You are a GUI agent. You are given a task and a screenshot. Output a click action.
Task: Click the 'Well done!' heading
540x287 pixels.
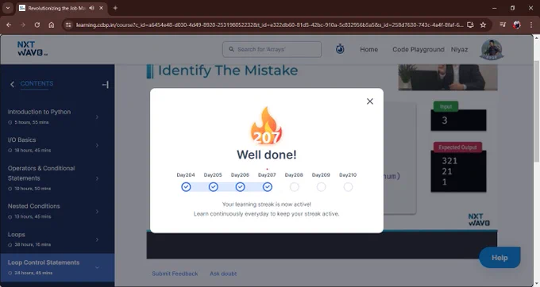click(x=267, y=155)
